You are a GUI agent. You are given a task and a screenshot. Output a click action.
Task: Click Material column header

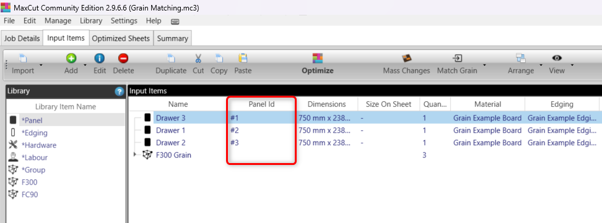point(487,104)
